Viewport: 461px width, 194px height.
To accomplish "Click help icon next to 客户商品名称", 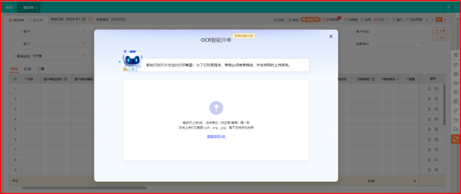I will [x=66, y=79].
